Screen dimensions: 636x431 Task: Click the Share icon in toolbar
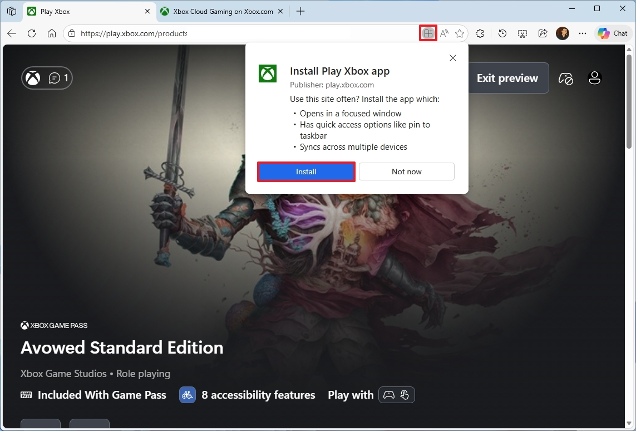pyautogui.click(x=543, y=33)
